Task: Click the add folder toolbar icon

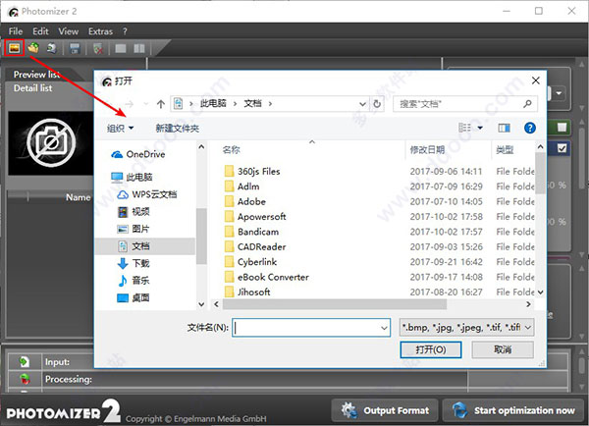Action: [33, 48]
